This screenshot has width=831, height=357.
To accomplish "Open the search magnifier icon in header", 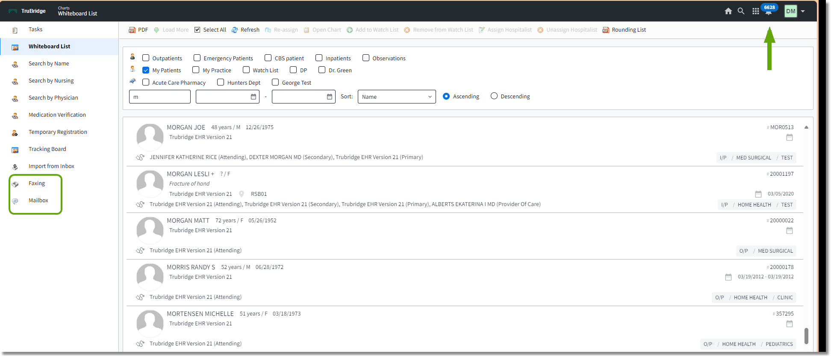I will point(741,11).
